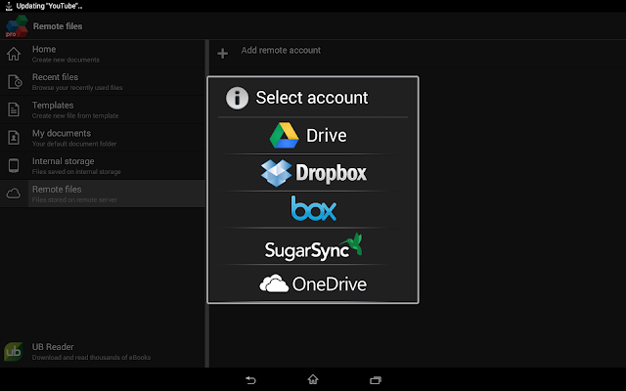Click the OfficeSuite Pro app logo

(14, 26)
